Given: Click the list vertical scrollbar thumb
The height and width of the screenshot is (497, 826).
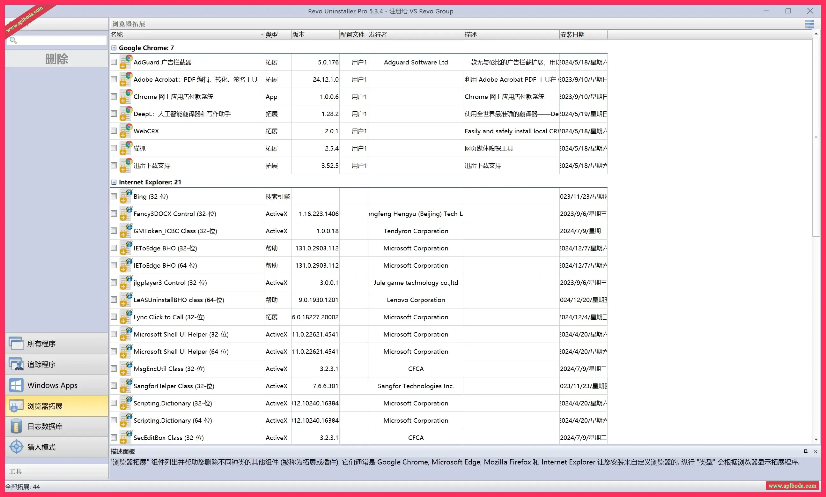Looking at the screenshot, I should 816,137.
